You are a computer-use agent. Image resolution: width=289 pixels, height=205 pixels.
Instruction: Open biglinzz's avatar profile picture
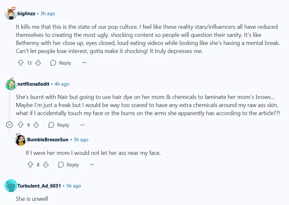11,14
